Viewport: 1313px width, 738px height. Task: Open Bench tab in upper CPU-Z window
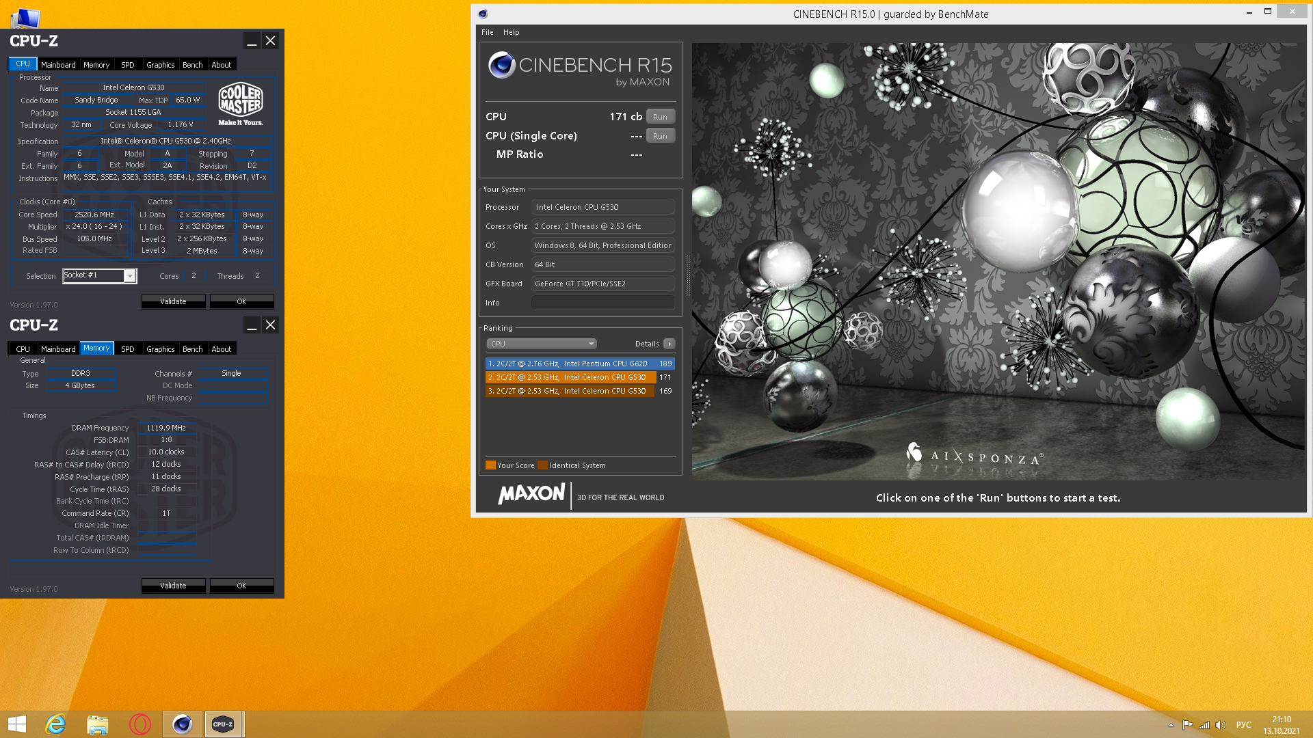click(193, 65)
